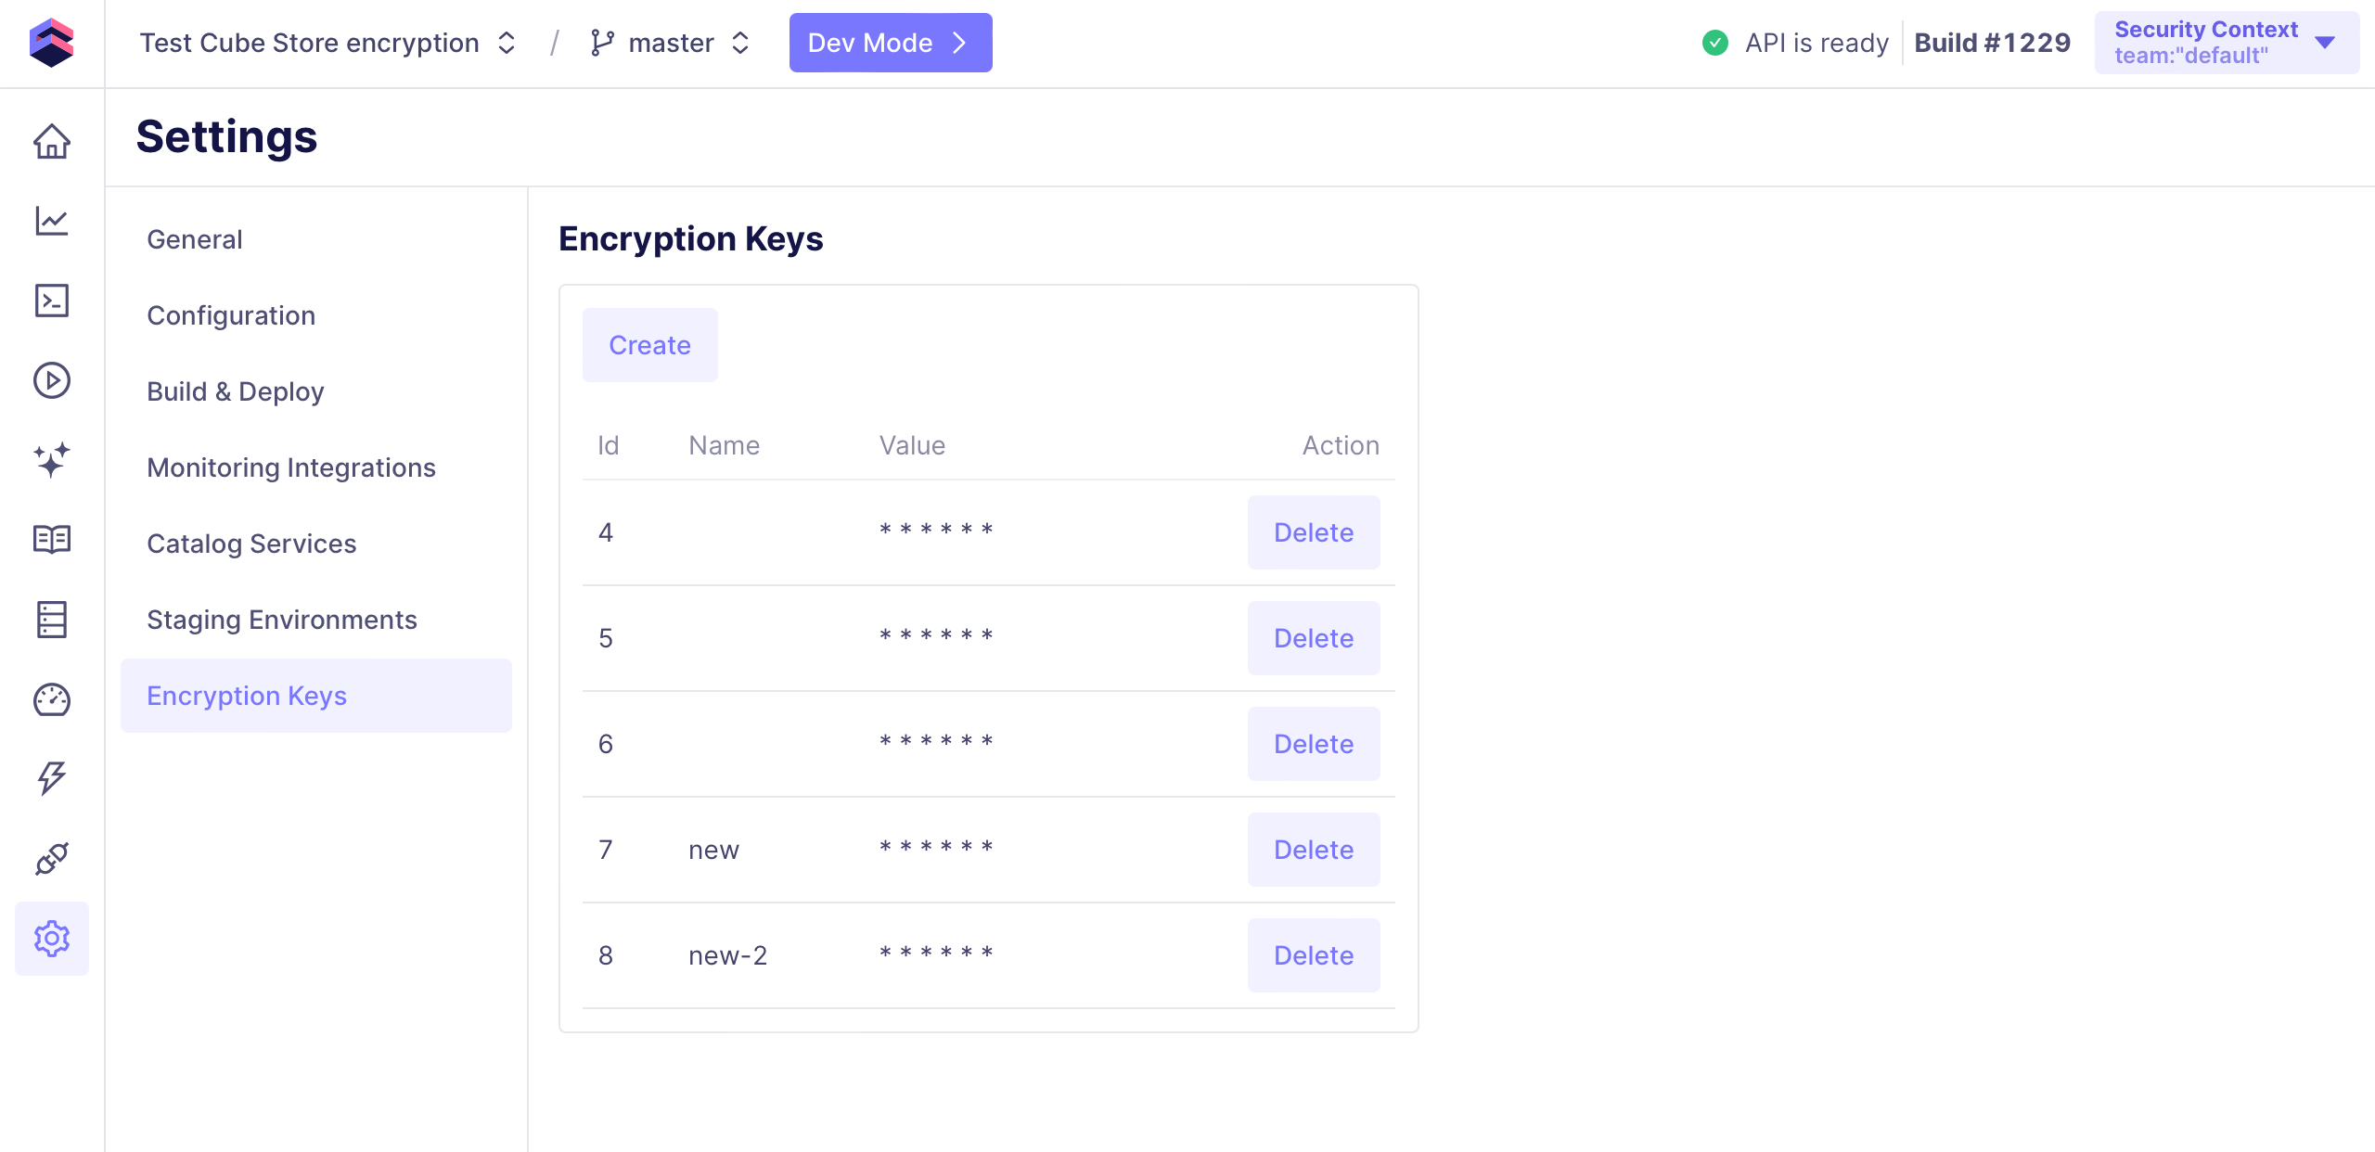Screen dimensions: 2375x1152
Task: Click the server list sidebar icon
Action: 52,620
